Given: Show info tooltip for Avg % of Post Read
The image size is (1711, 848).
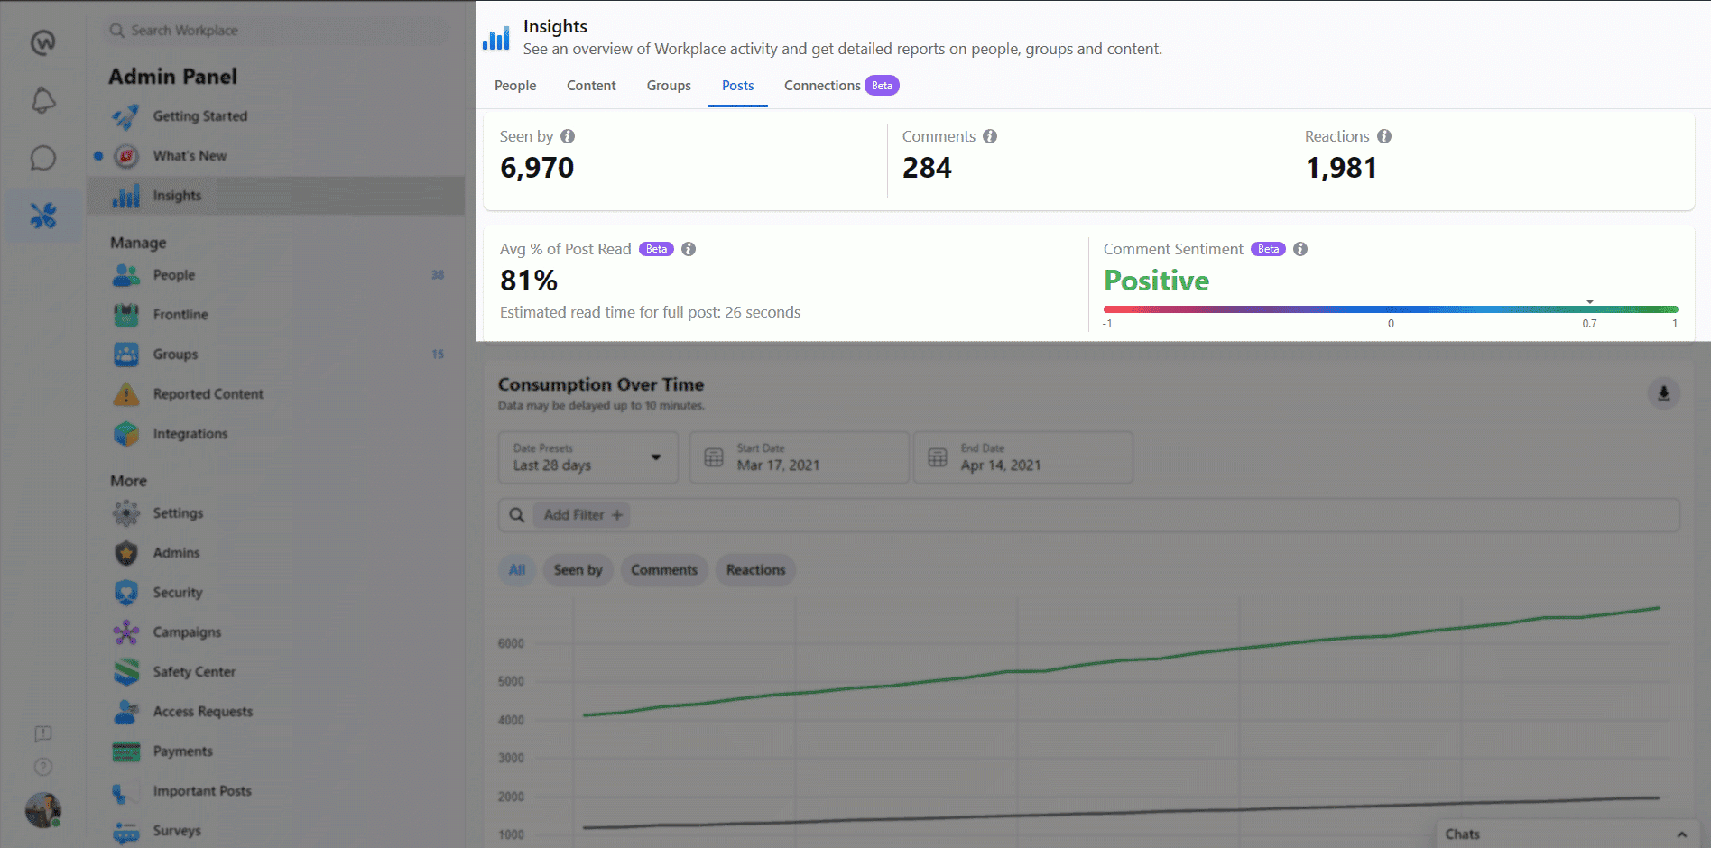Looking at the screenshot, I should pos(689,249).
